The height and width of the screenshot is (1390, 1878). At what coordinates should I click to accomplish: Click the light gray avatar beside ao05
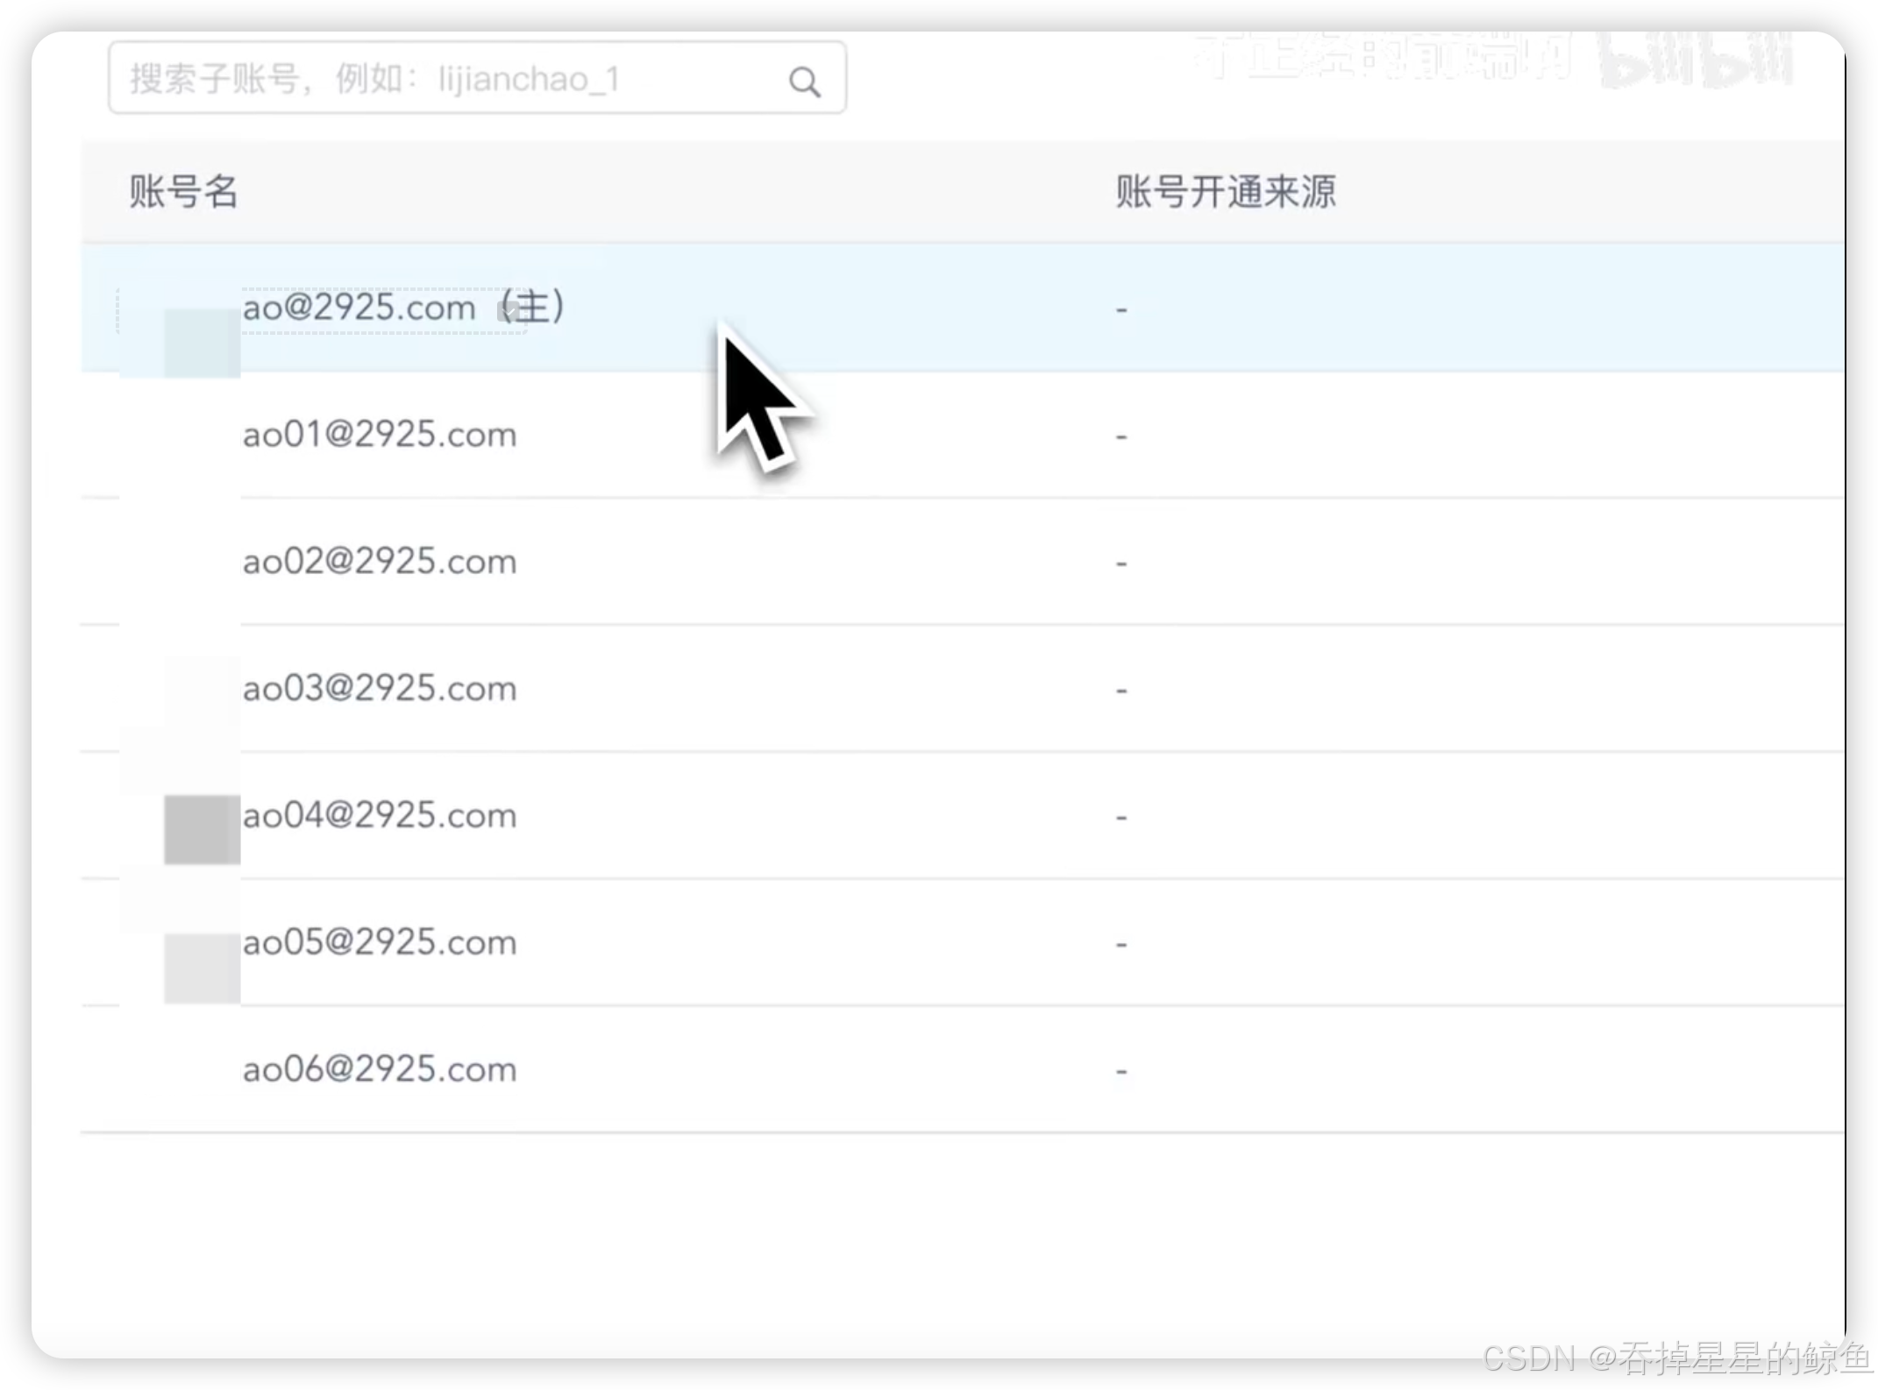202,968
